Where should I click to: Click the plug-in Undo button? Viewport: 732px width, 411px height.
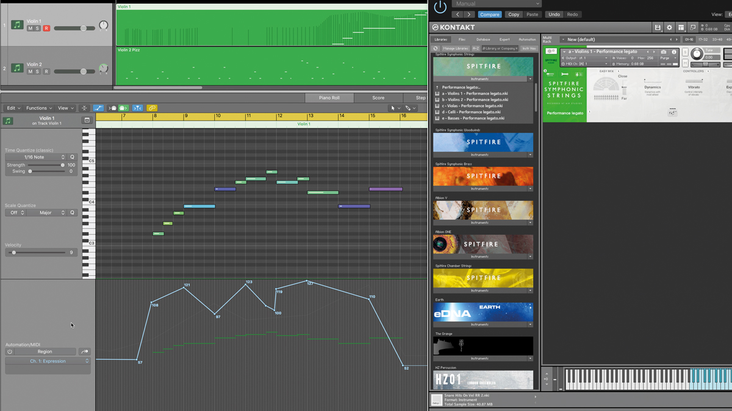point(554,15)
